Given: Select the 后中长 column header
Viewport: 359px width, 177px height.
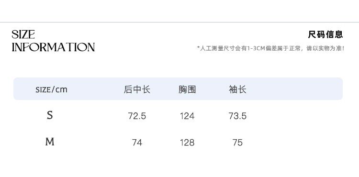Looking at the screenshot, I should point(137,89).
